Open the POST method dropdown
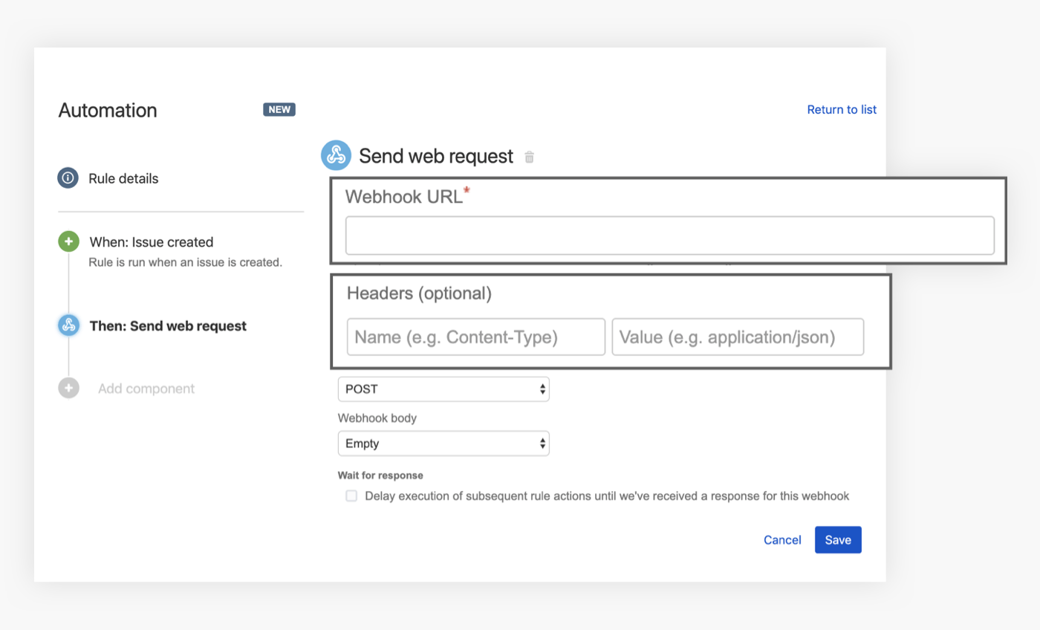The image size is (1040, 630). coord(443,389)
